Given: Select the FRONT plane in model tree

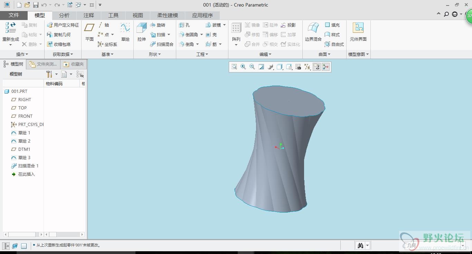Looking at the screenshot, I should 22,116.
